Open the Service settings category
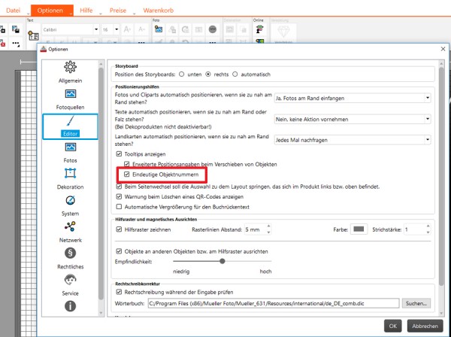Viewport: 451px width, 337px height. (x=70, y=283)
